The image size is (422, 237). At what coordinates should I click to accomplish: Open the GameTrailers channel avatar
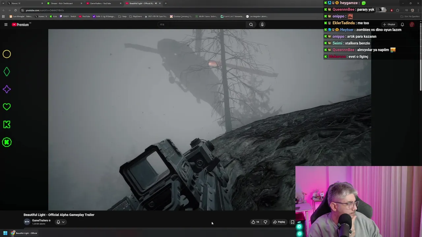coord(27,222)
